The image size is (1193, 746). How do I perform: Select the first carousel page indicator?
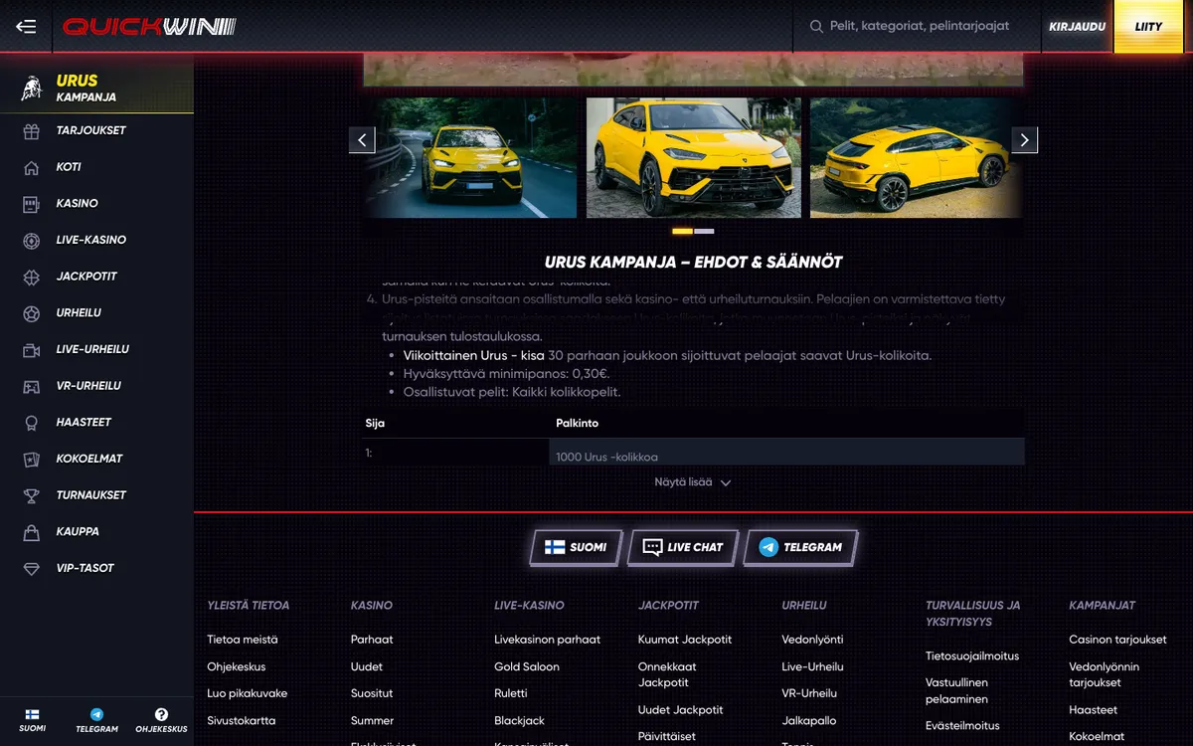[x=682, y=231]
